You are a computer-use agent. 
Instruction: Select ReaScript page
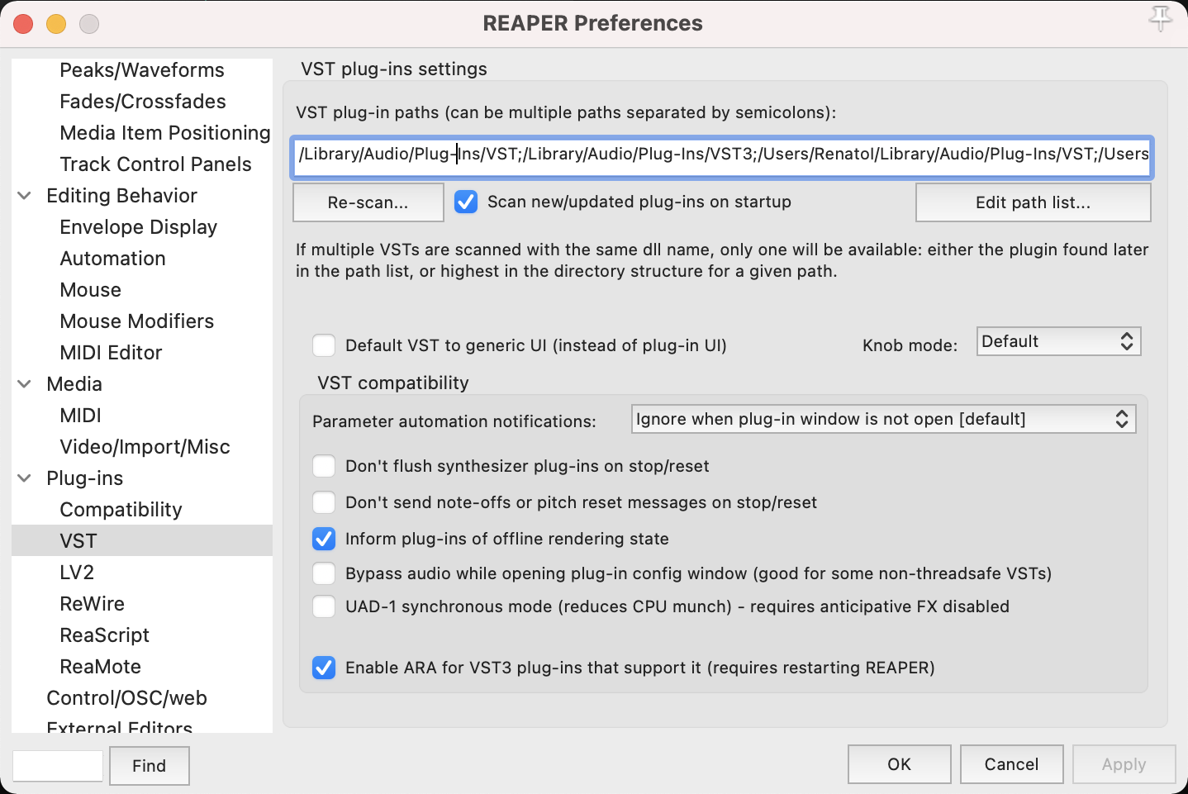[105, 635]
